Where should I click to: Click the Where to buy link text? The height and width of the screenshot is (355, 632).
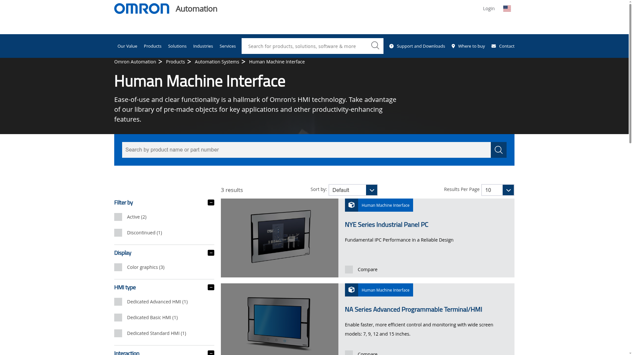pos(472,46)
